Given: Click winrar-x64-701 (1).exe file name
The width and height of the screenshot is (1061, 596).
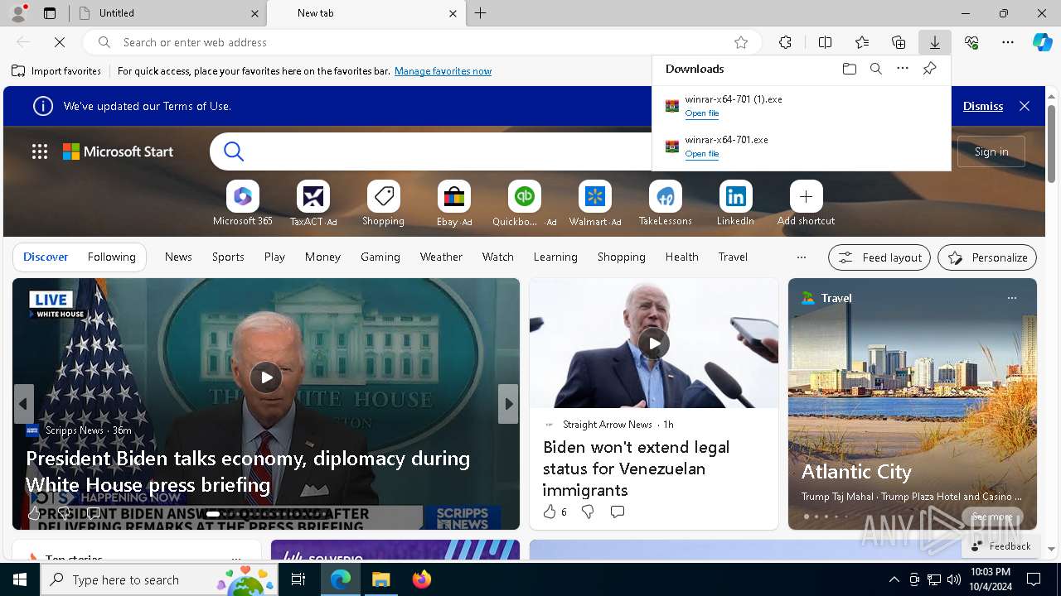Looking at the screenshot, I should pyautogui.click(x=734, y=99).
